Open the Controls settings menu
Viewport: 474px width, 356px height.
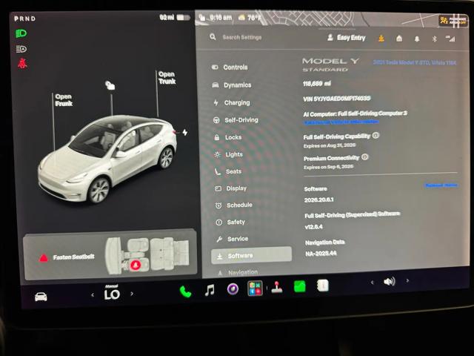tap(230, 67)
